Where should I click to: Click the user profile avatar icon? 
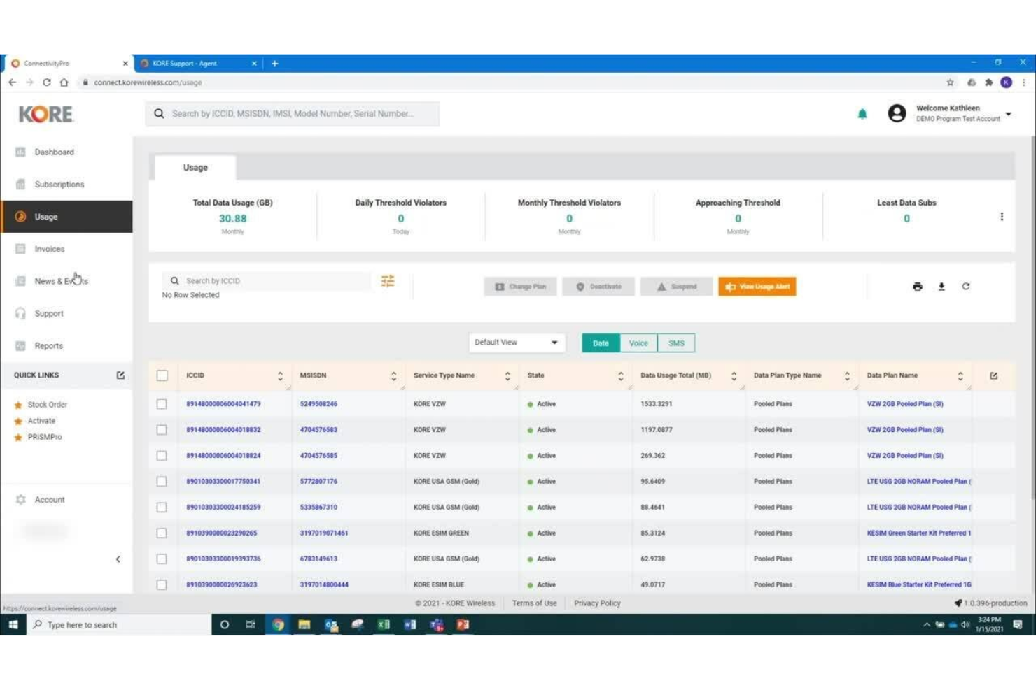pos(897,113)
